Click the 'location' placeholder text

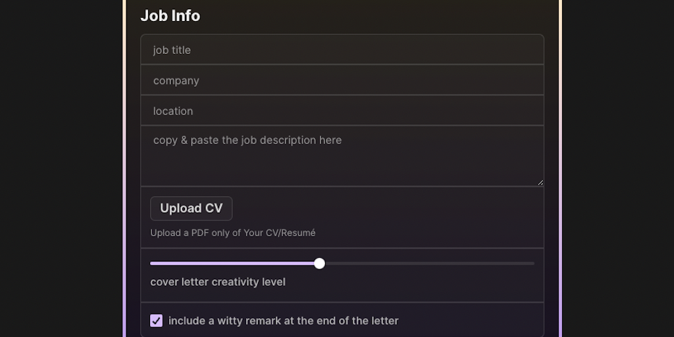(173, 111)
